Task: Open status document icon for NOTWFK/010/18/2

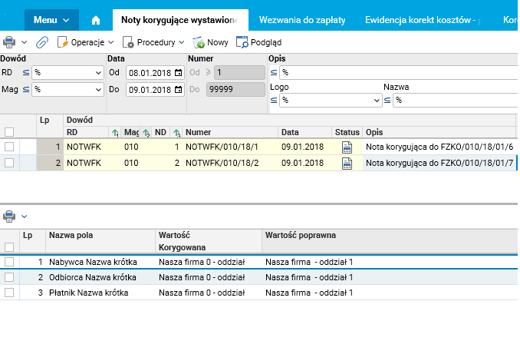Action: point(347,163)
